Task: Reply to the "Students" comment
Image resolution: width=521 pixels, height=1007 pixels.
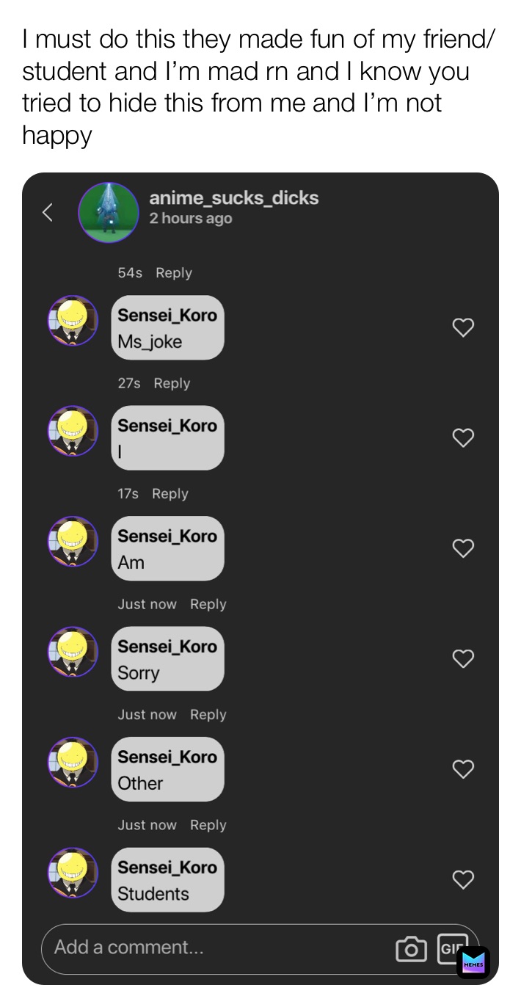Action: click(x=208, y=825)
